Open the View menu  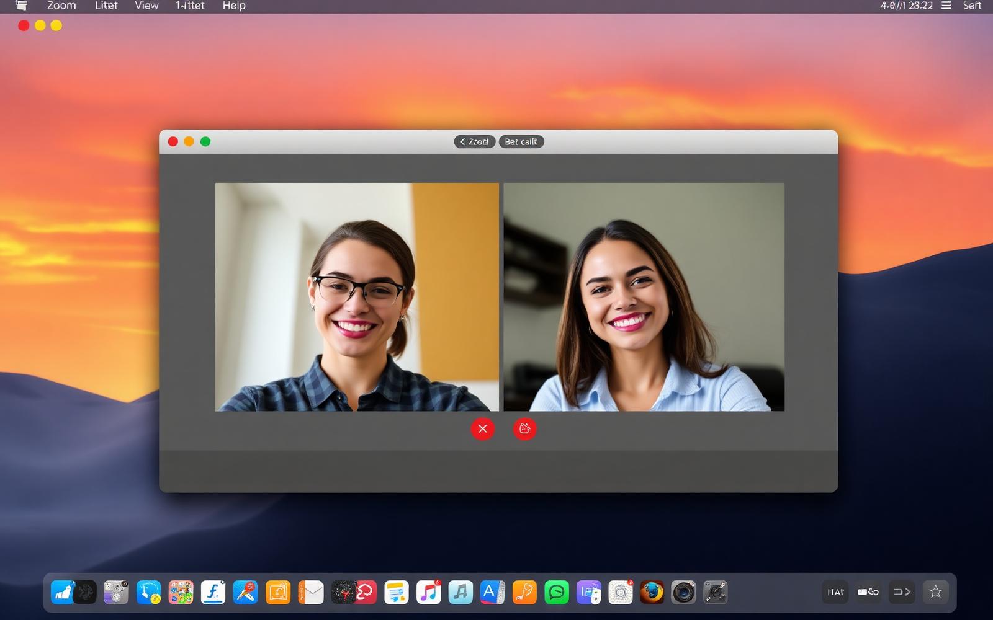click(146, 6)
